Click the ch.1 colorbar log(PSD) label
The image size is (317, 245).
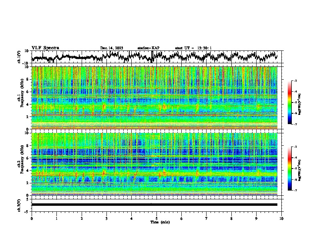(x=300, y=104)
